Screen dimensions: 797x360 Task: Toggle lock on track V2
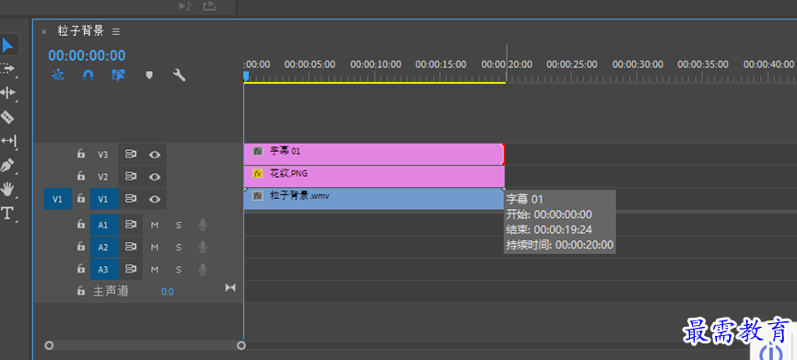(80, 176)
